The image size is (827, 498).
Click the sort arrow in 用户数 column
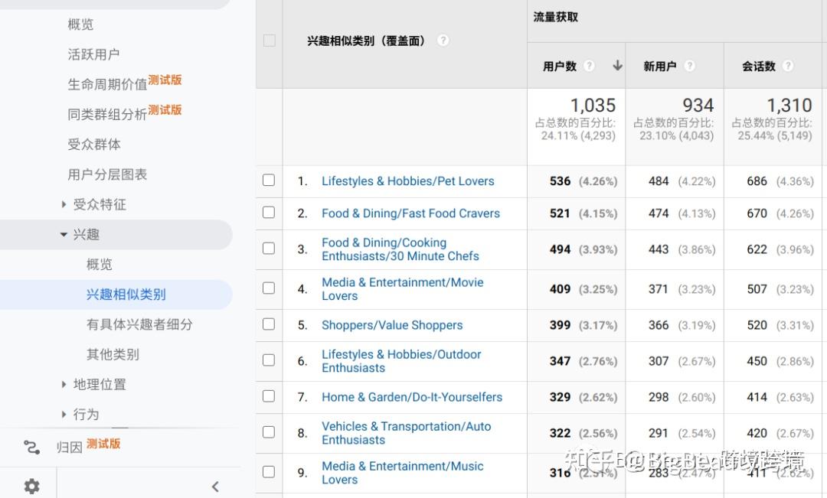[617, 66]
